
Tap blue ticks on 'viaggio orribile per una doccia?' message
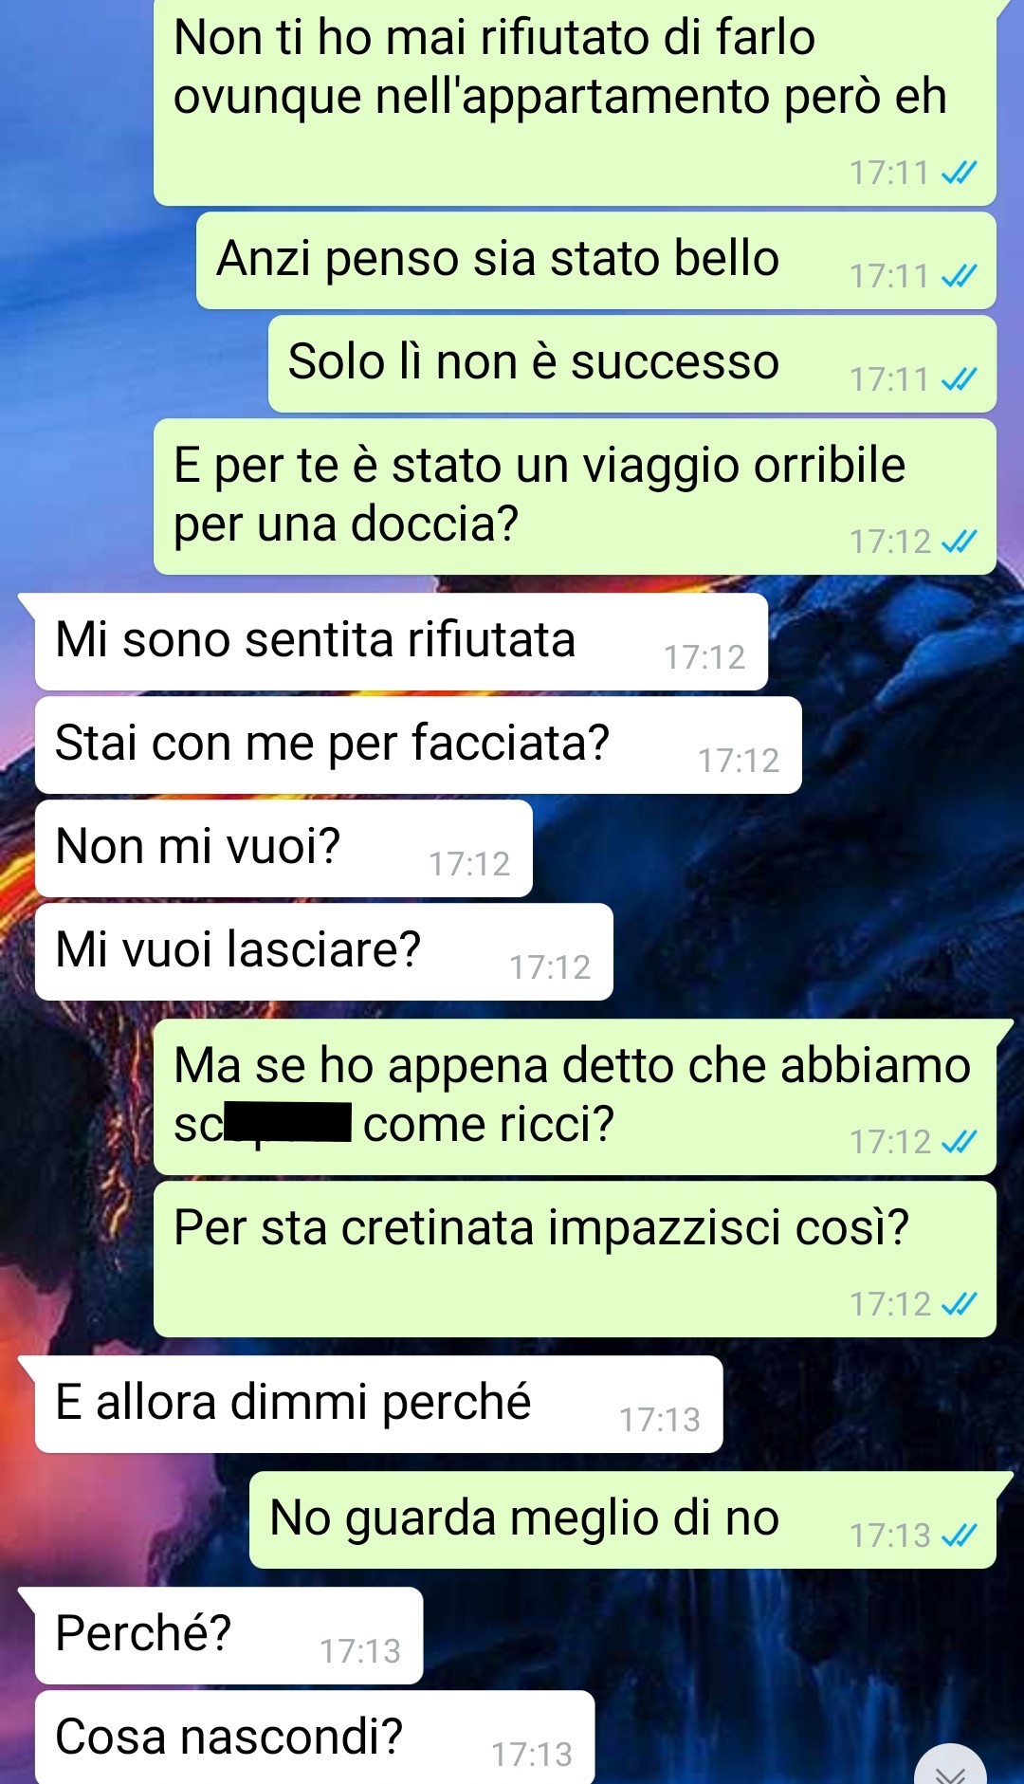pos(959,542)
